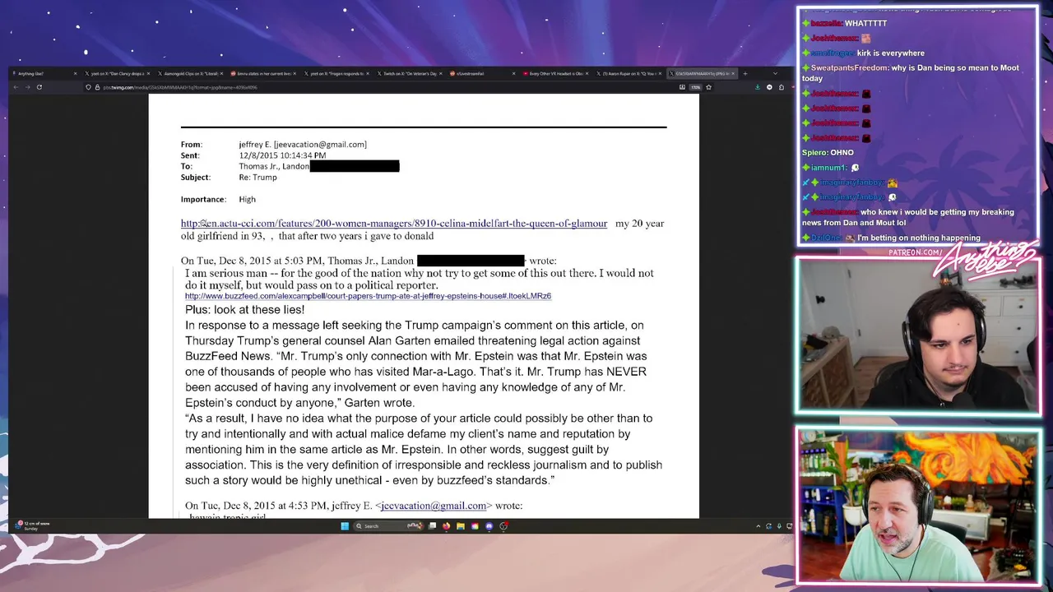Expand the list all tabs chevron

[775, 73]
